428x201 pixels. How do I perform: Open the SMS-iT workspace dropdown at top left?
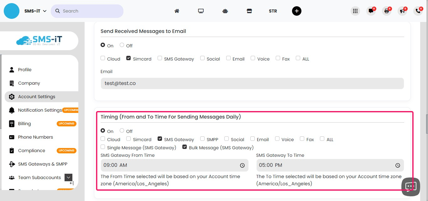34,10
